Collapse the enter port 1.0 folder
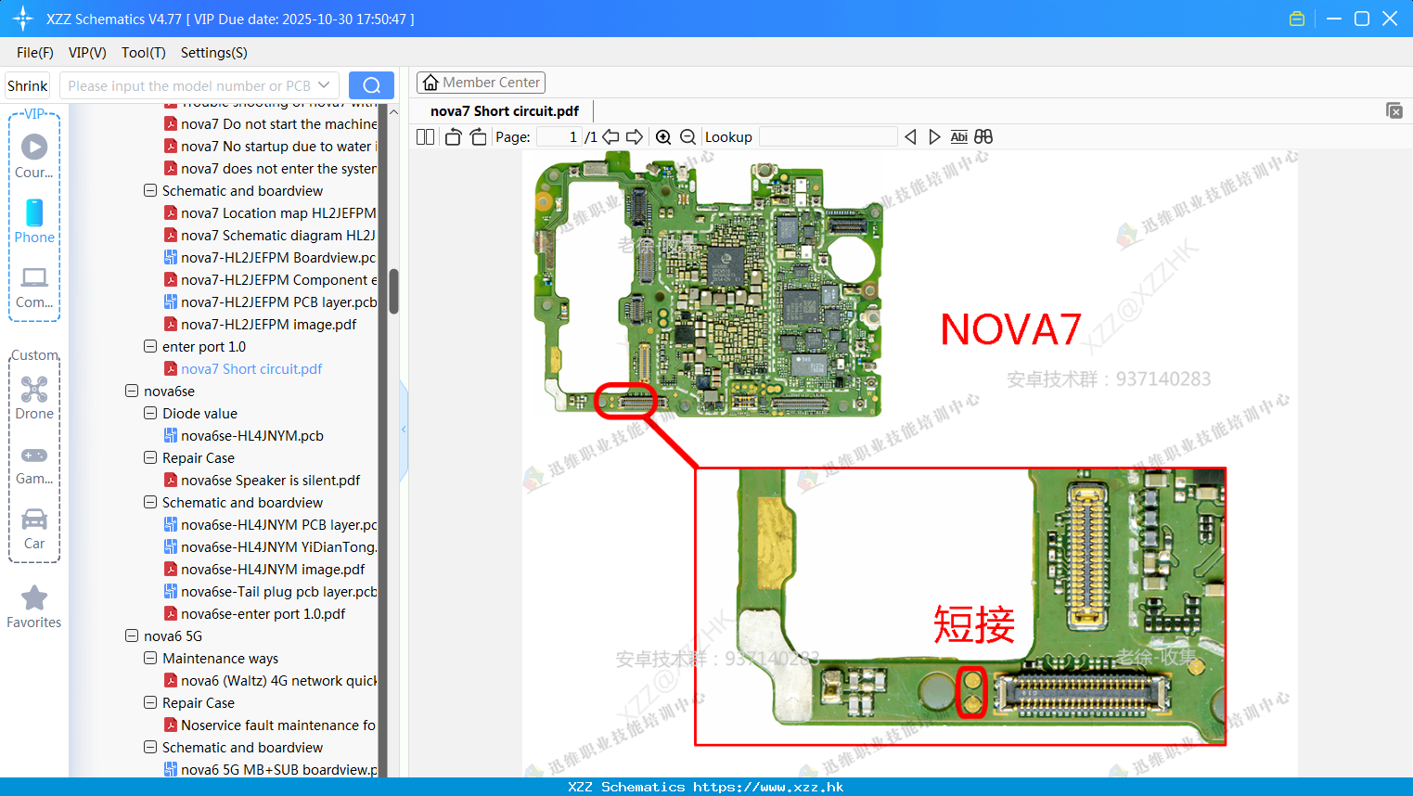The width and height of the screenshot is (1413, 796). click(x=150, y=346)
